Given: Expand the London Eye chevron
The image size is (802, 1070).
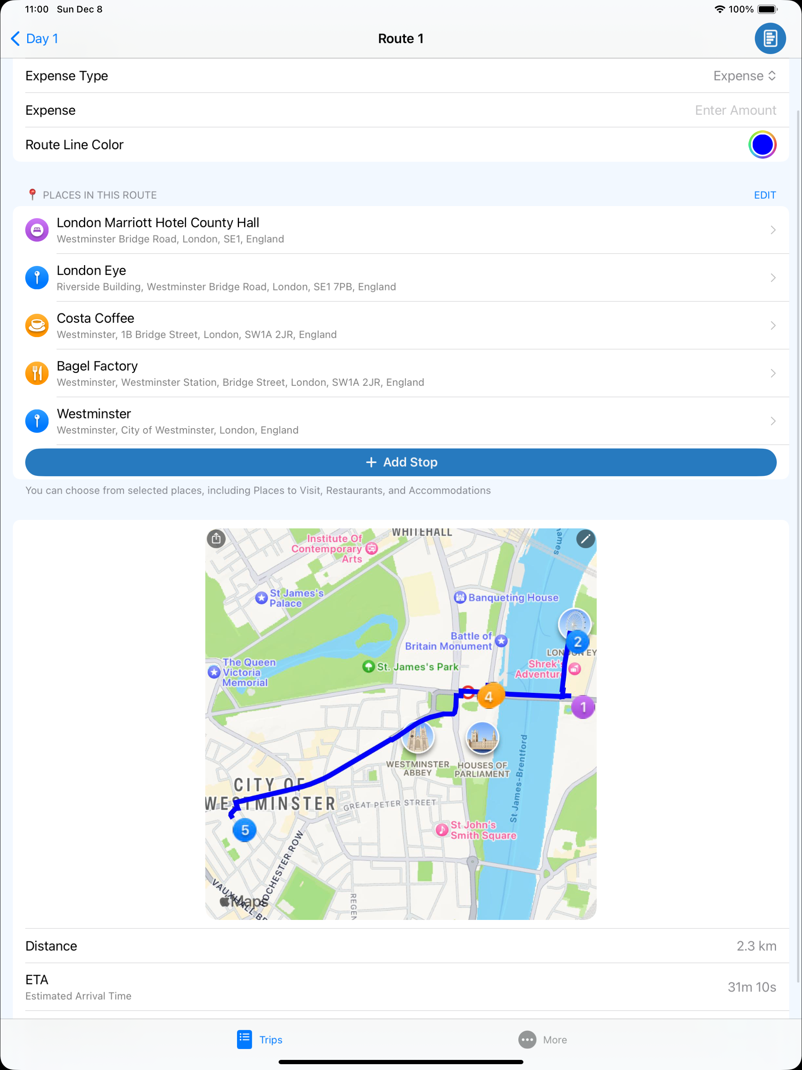Looking at the screenshot, I should [772, 278].
